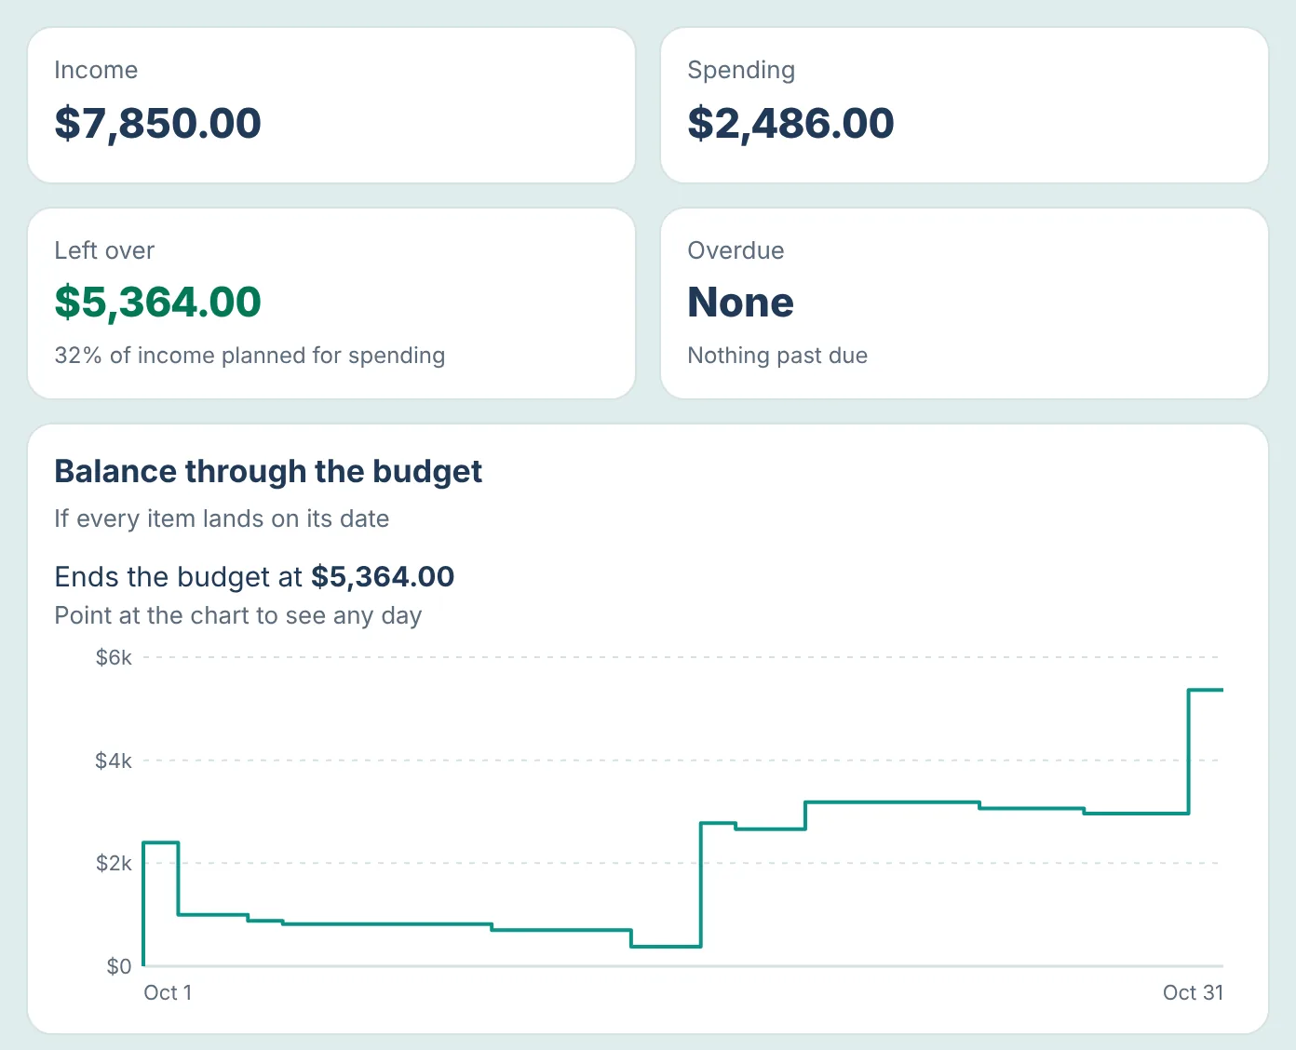Click the $2k axis label

[x=114, y=863]
